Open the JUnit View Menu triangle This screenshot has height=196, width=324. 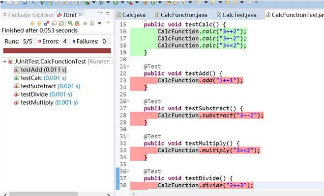[x=108, y=23]
